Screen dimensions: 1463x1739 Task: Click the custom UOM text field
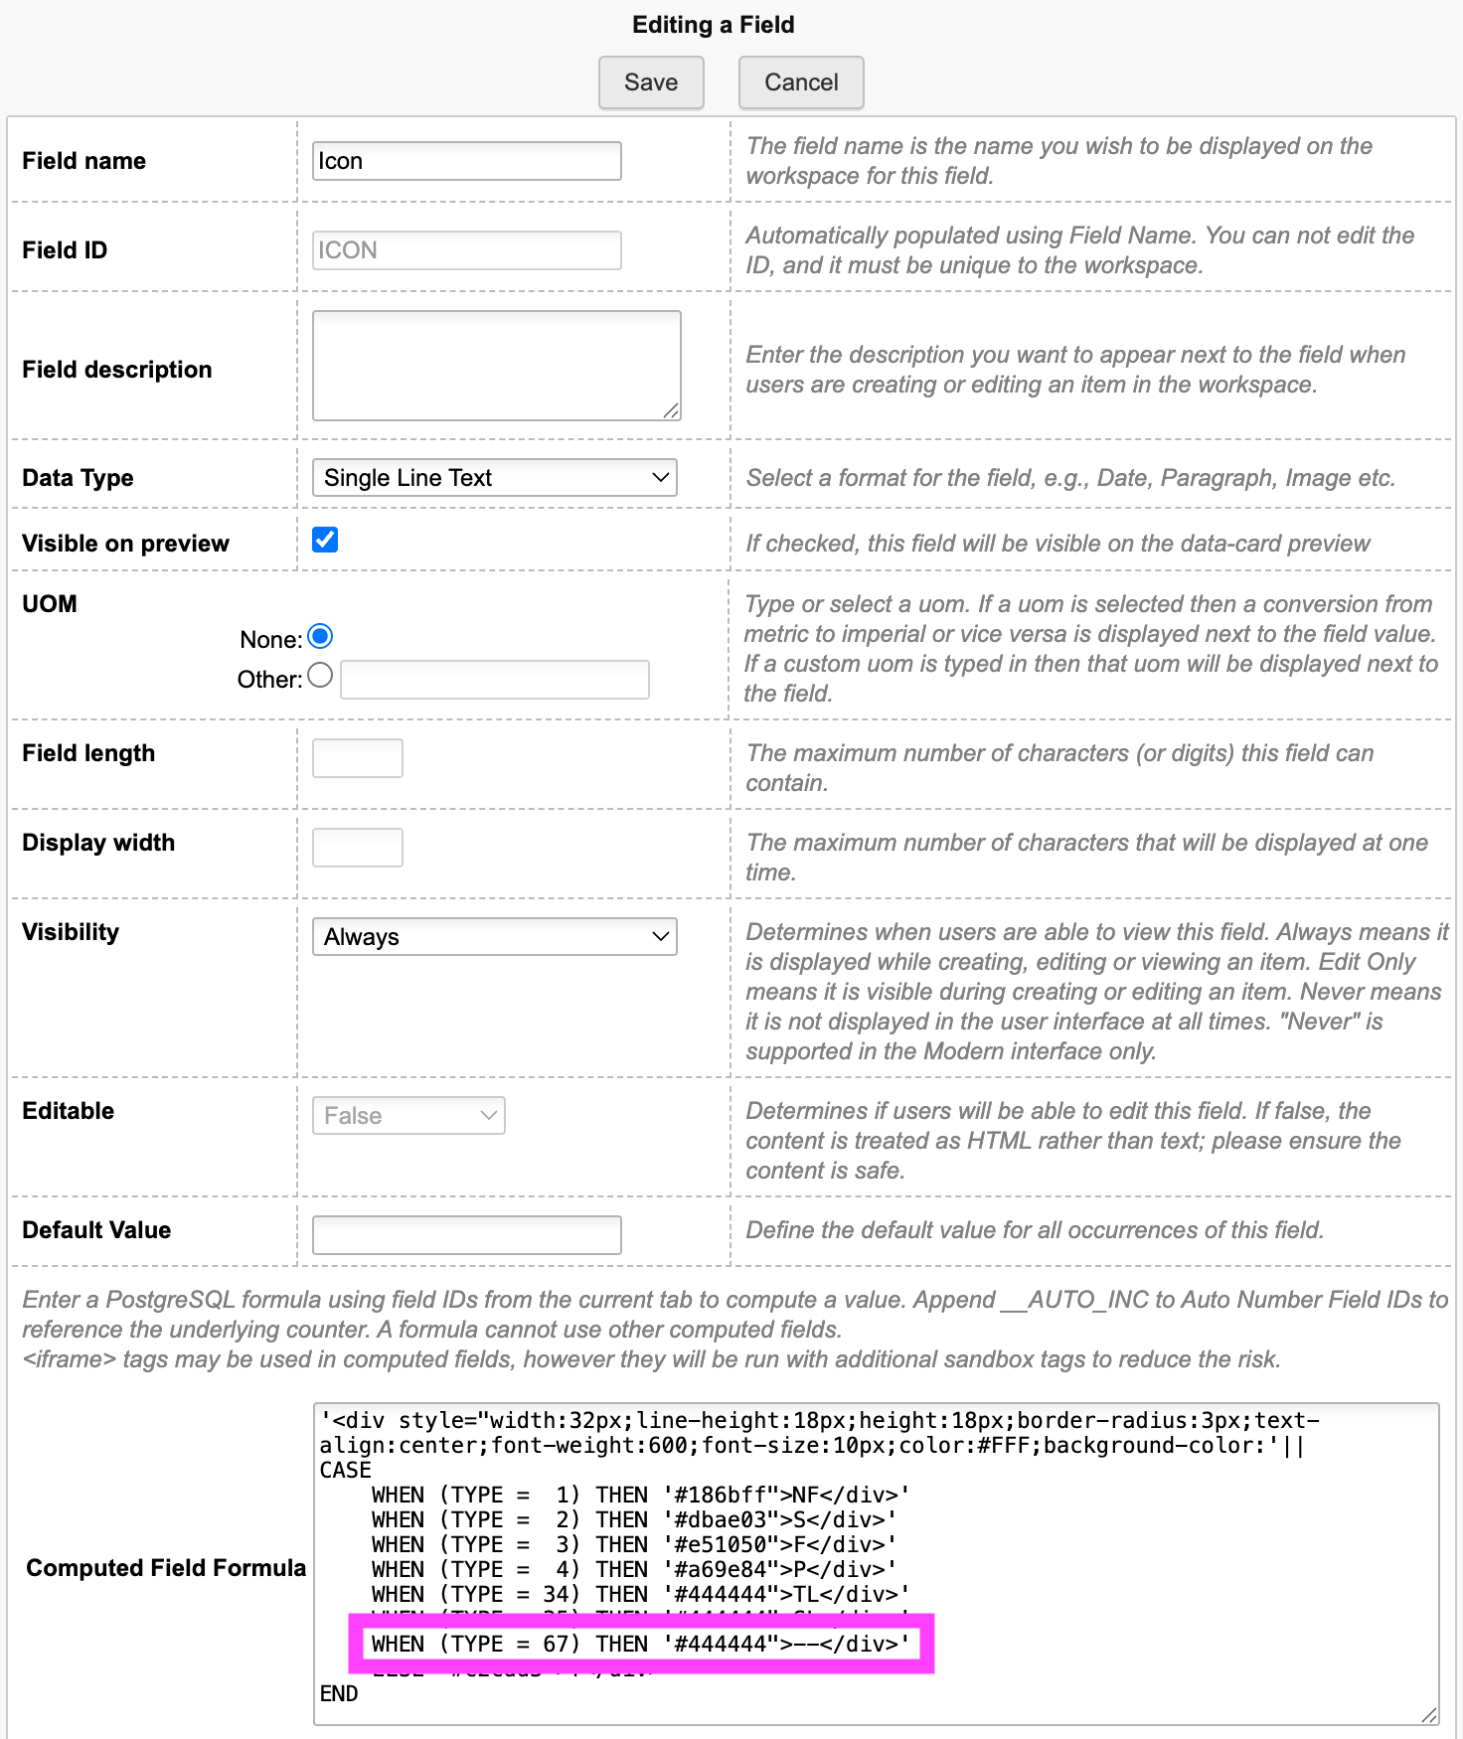click(x=495, y=680)
